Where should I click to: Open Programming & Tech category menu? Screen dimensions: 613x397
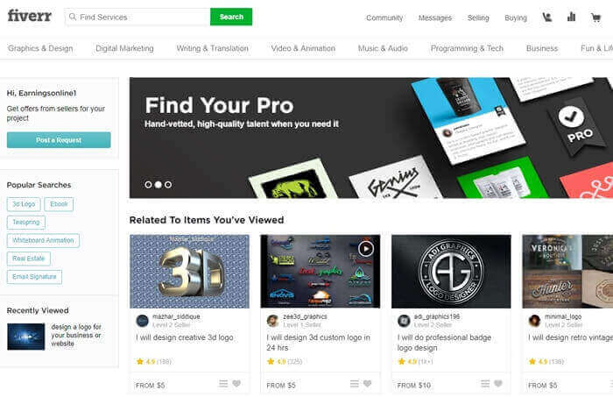[467, 48]
